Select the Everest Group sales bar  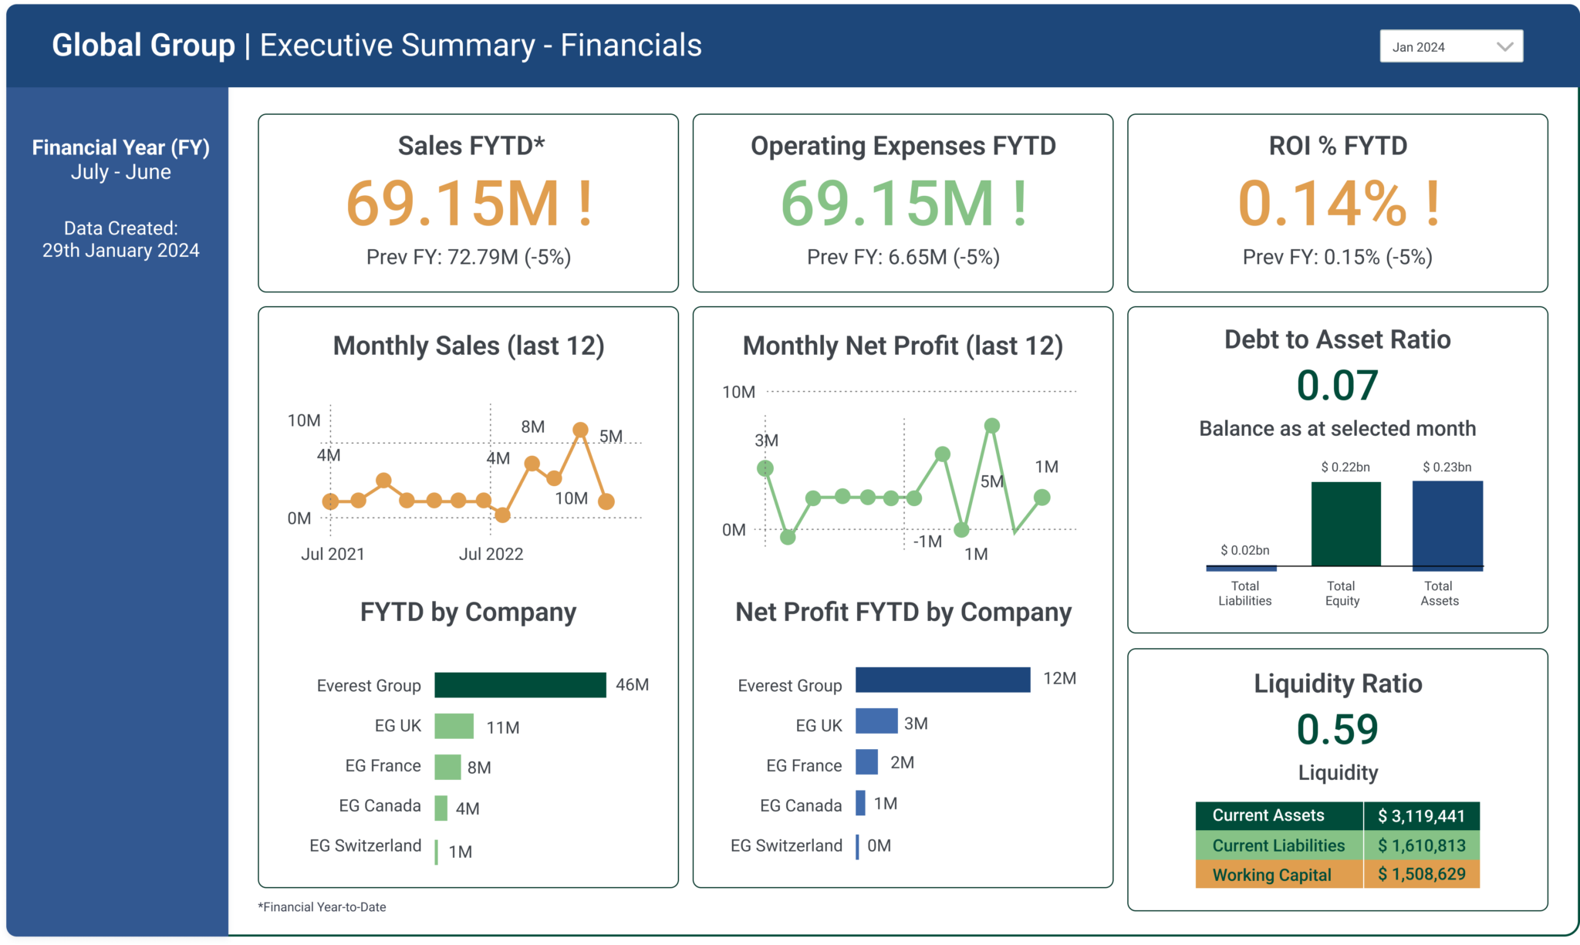pyautogui.click(x=519, y=684)
